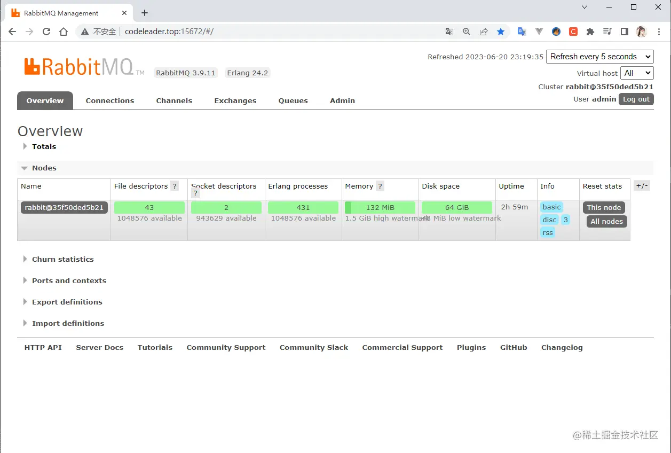Click the Erlang processes 431 bar
This screenshot has width=671, height=453.
(x=303, y=207)
